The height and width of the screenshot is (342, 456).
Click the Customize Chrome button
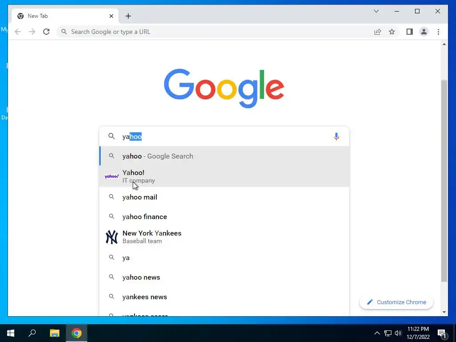pos(396,302)
